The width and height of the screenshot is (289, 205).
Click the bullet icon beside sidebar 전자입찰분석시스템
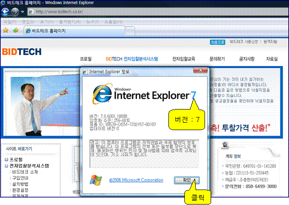7,166
